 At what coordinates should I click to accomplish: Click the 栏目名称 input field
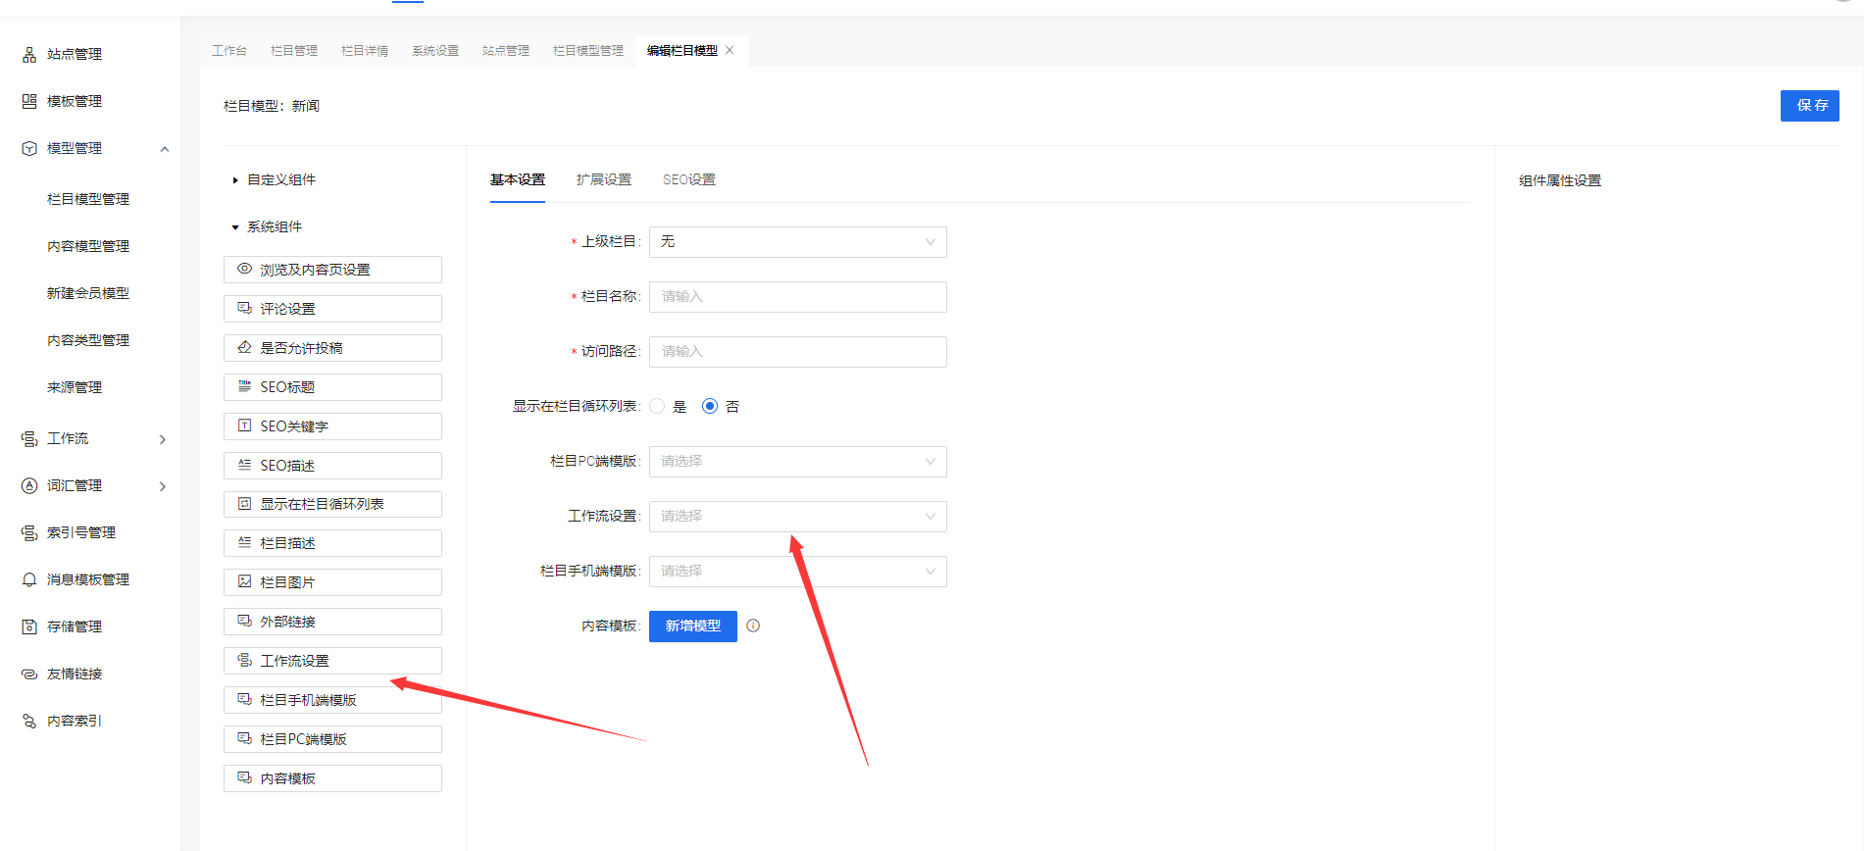pos(798,297)
